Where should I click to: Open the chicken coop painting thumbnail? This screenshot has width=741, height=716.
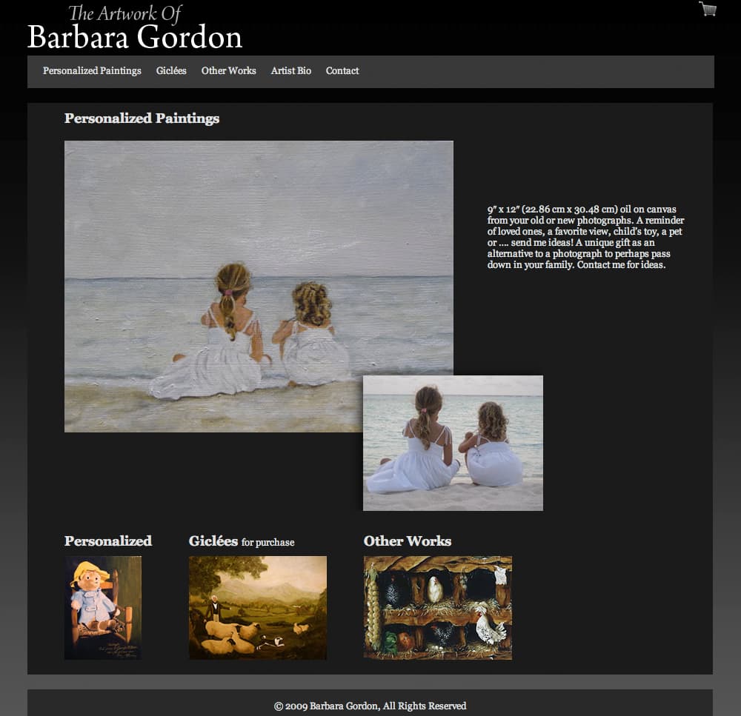(438, 607)
